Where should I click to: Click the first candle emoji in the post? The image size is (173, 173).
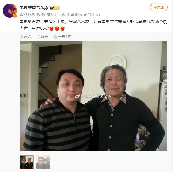[x=52, y=28]
